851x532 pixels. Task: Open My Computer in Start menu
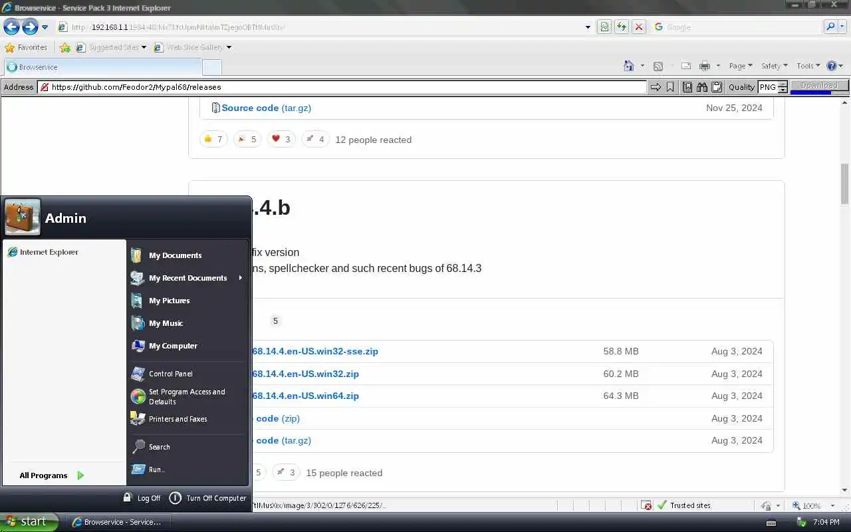(188, 346)
